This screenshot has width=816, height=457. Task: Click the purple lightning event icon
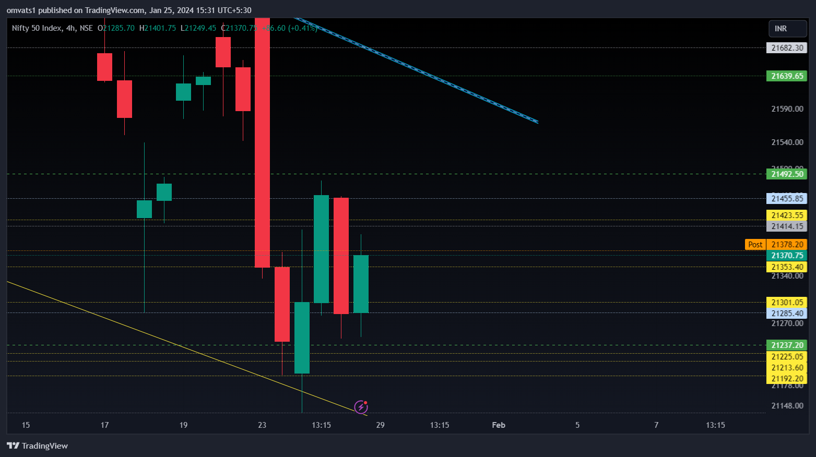(361, 407)
